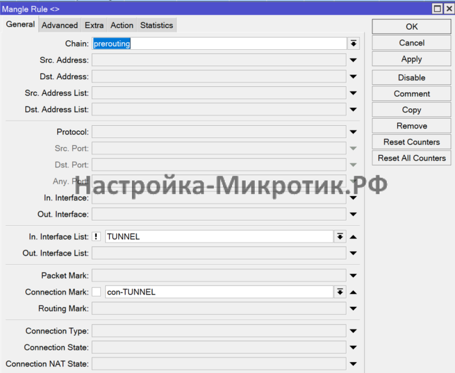Image resolution: width=455 pixels, height=373 pixels.
Task: Expand the Src. Address field
Action: tap(353, 60)
